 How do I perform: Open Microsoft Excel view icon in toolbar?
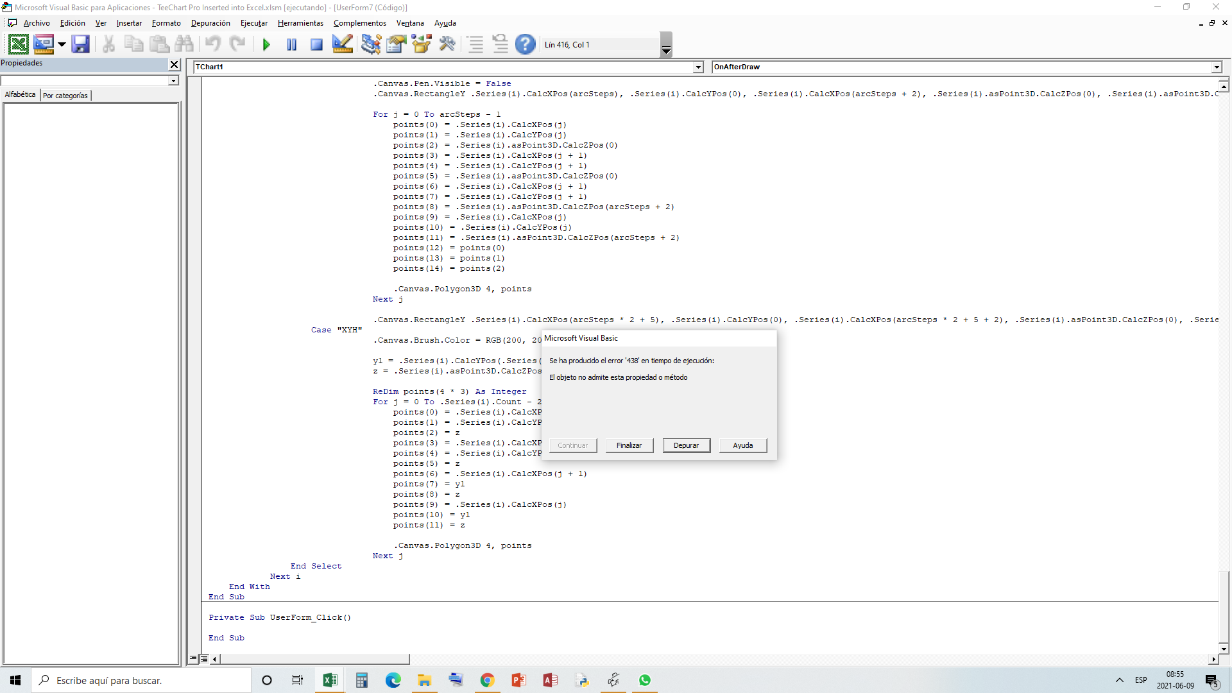pyautogui.click(x=19, y=44)
